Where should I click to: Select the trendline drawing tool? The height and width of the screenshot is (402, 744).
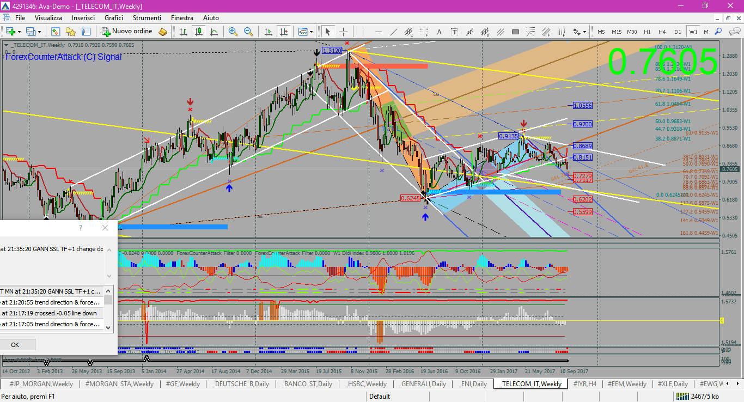pyautogui.click(x=393, y=32)
